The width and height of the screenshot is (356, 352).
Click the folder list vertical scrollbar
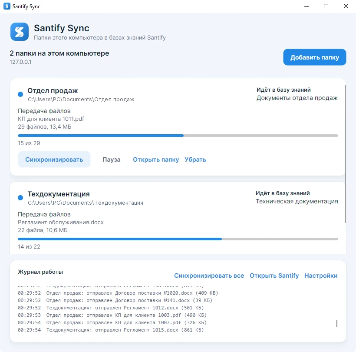pos(345,154)
